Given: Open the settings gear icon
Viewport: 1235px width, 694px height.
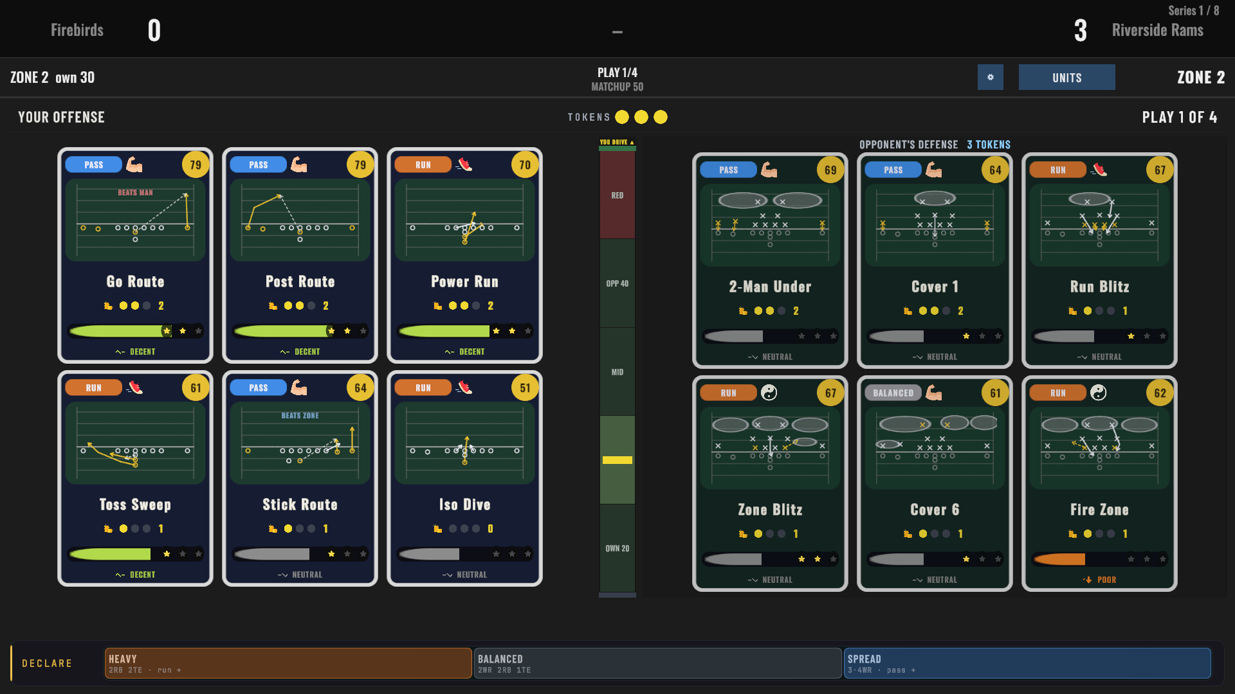Looking at the screenshot, I should (x=990, y=77).
